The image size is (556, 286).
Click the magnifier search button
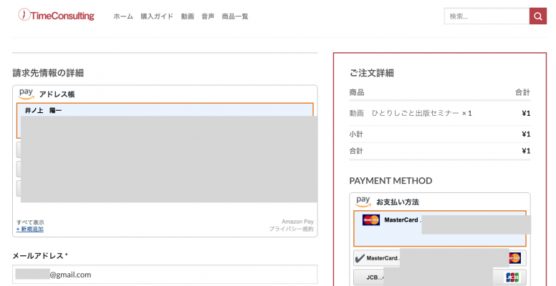pos(537,16)
